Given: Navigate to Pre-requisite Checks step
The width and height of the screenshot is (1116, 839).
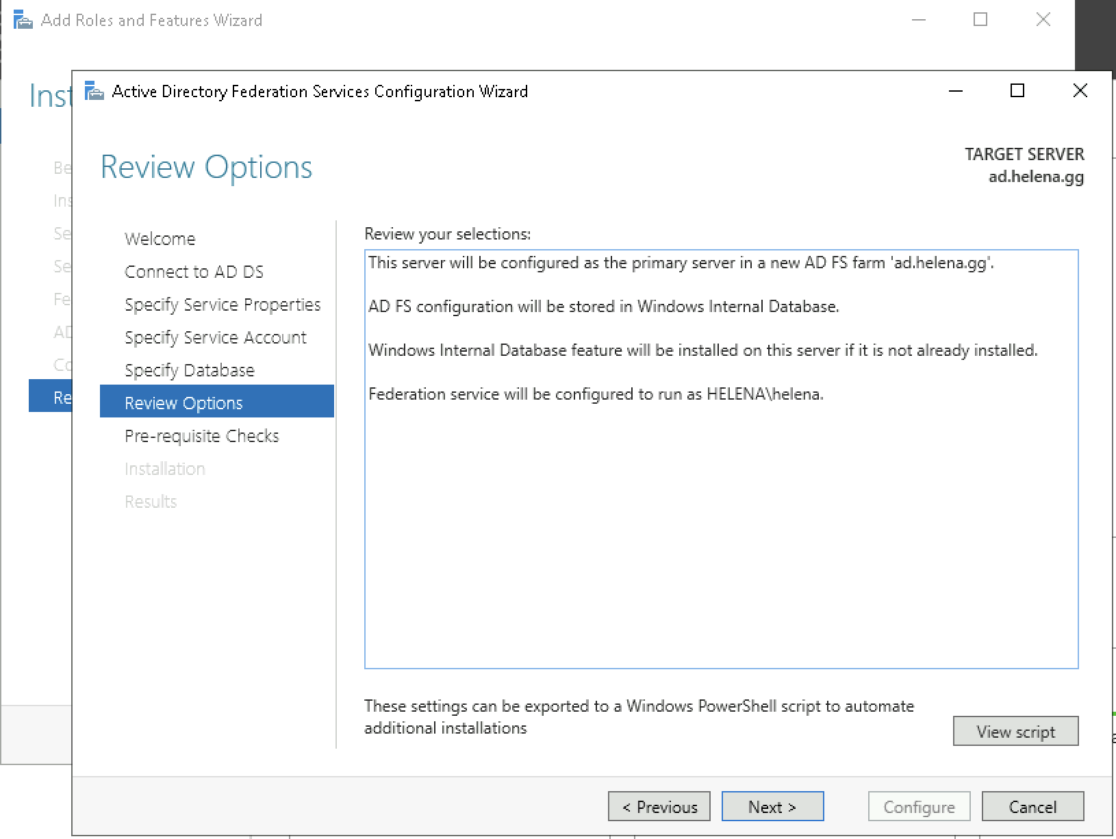Looking at the screenshot, I should [x=201, y=436].
